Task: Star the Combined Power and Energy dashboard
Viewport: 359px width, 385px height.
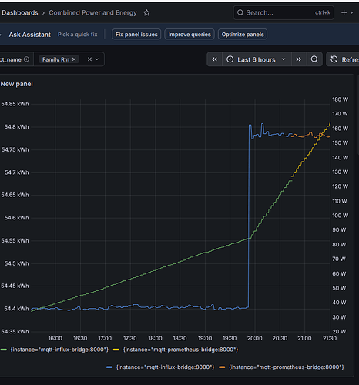Action: tap(146, 13)
